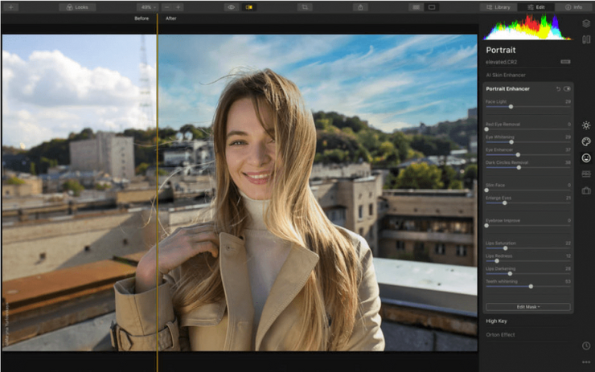Toggle the eye preview icon in toolbar

point(231,6)
